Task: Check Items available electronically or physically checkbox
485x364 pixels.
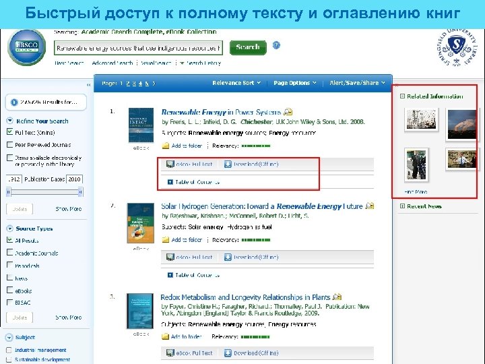Action: (10, 158)
